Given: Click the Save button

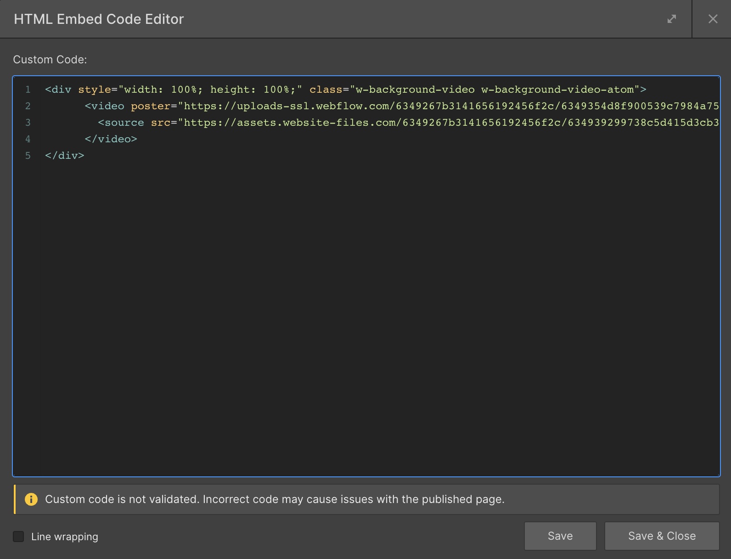Looking at the screenshot, I should [x=560, y=536].
